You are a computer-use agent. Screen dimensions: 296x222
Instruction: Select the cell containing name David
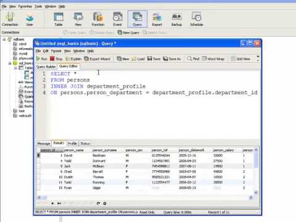[x=78, y=155]
